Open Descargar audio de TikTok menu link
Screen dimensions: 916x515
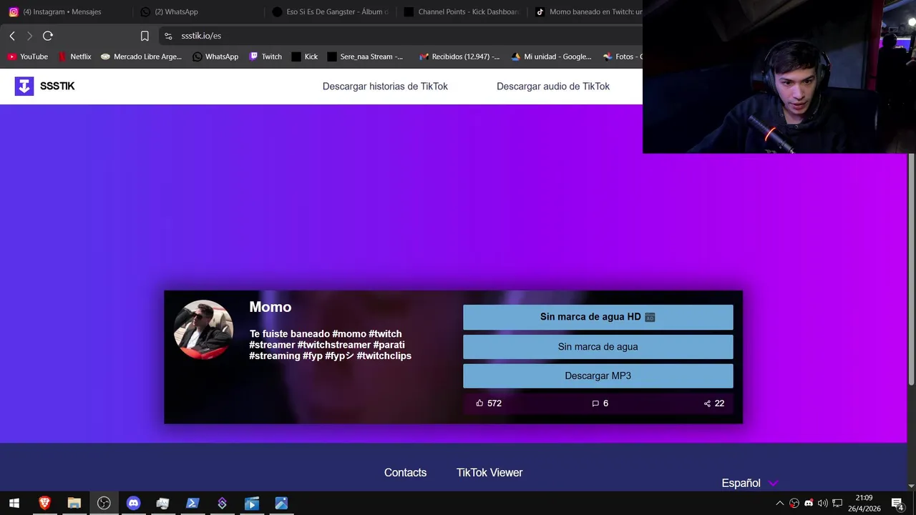[x=553, y=87]
